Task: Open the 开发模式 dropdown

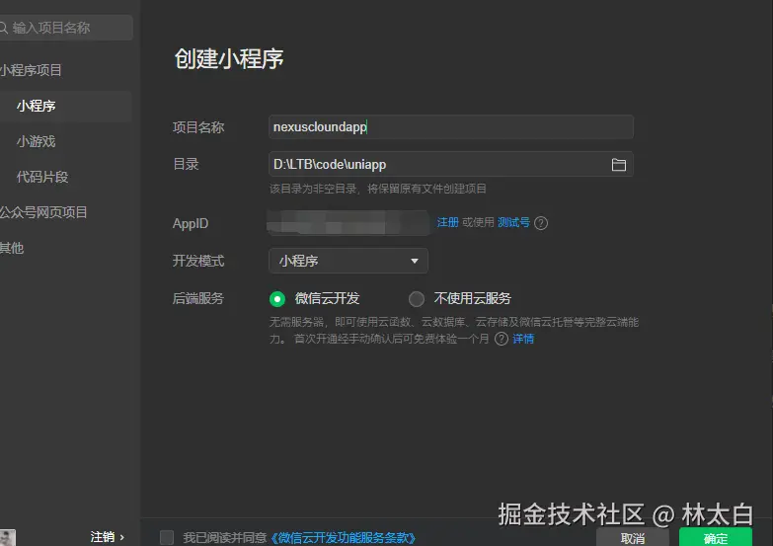Action: 348,261
